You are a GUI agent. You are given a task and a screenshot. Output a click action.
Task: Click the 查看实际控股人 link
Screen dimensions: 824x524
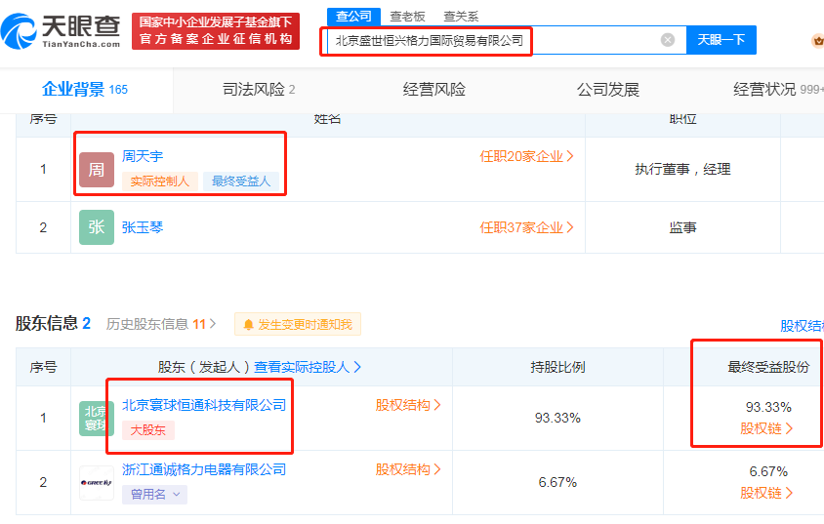[308, 367]
